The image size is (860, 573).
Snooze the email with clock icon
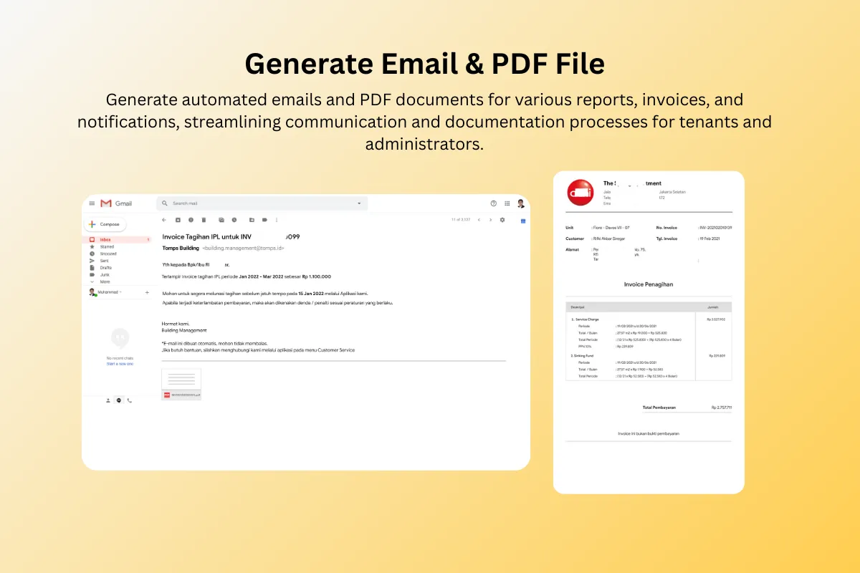[234, 220]
